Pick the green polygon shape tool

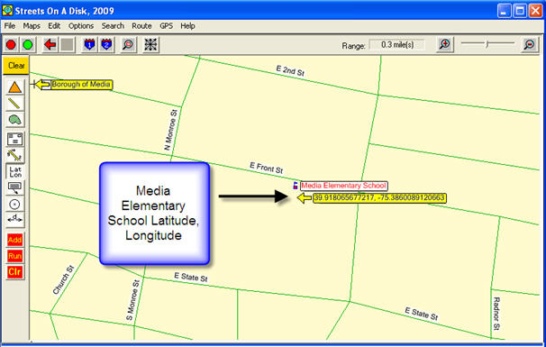click(x=14, y=120)
